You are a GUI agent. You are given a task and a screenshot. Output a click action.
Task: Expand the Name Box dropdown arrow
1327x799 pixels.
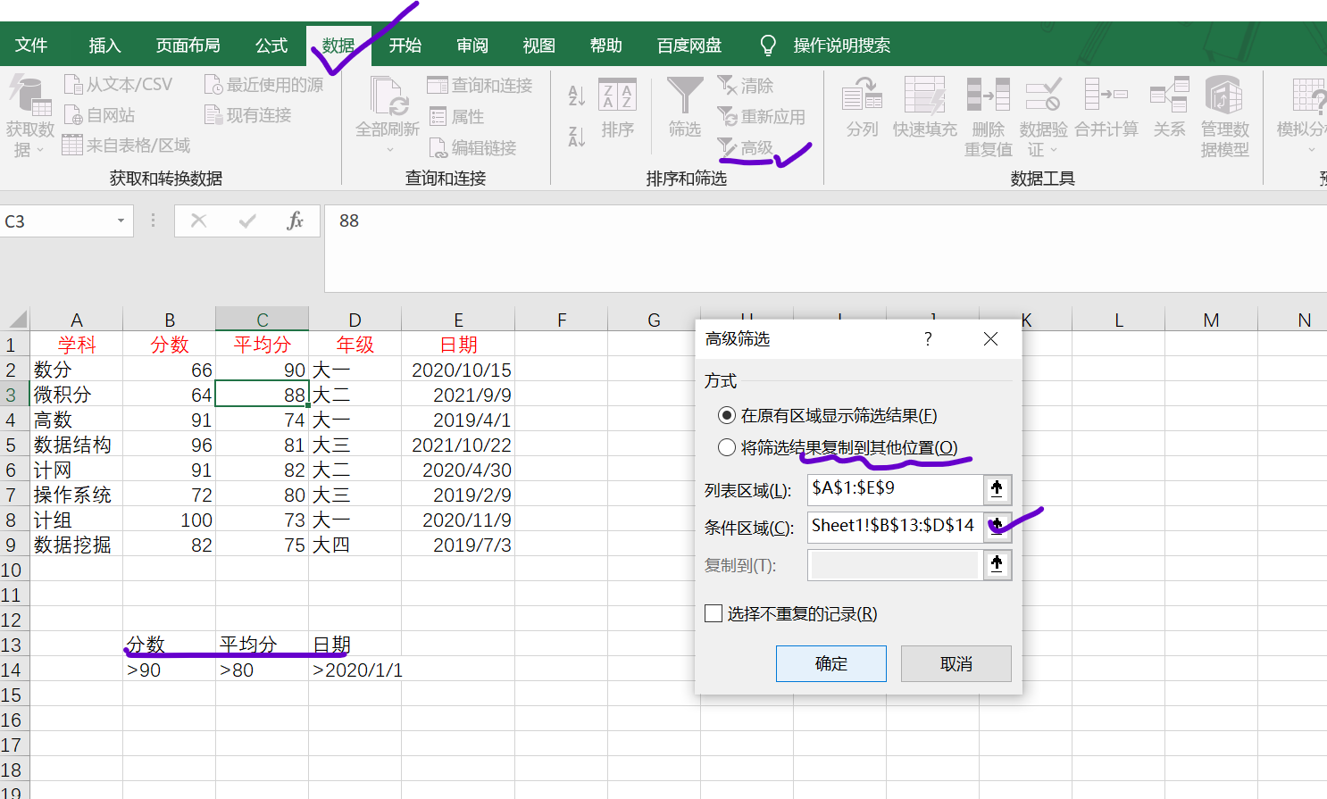coord(121,221)
